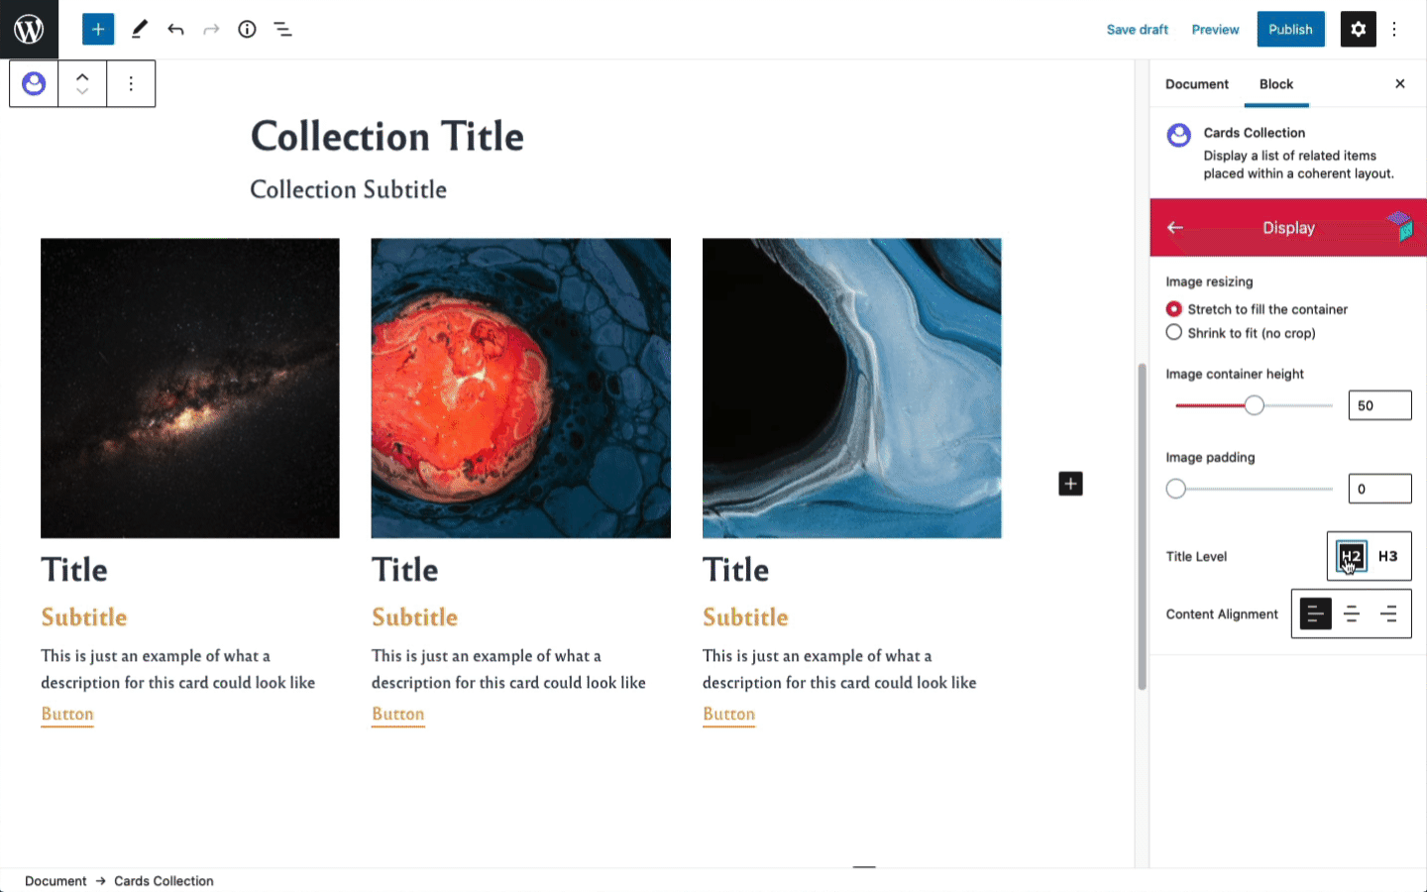Open the WordPress logo menu
The width and height of the screenshot is (1427, 892).
pos(29,29)
